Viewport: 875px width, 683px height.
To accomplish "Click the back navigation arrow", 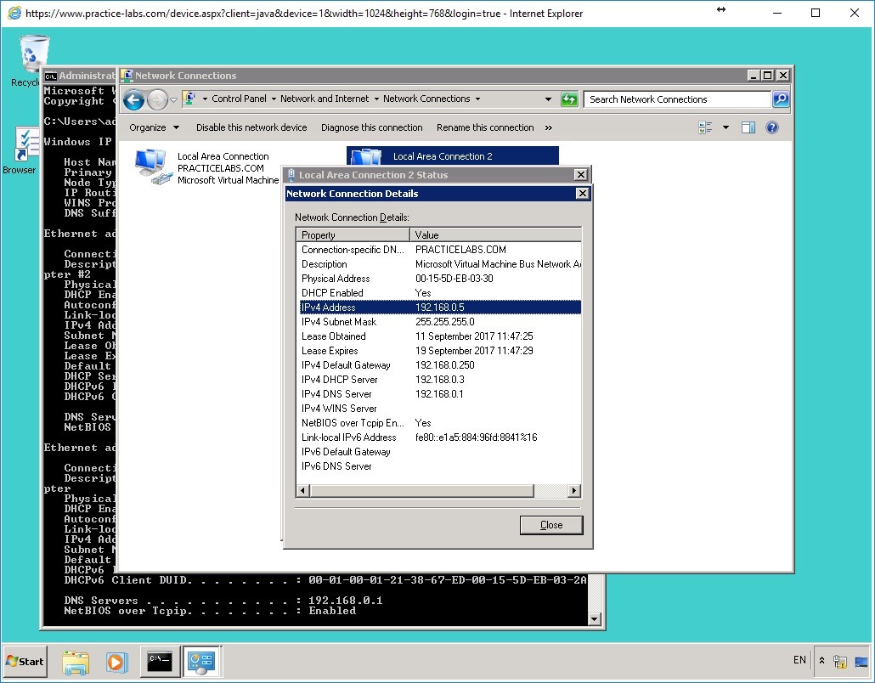I will pyautogui.click(x=133, y=99).
